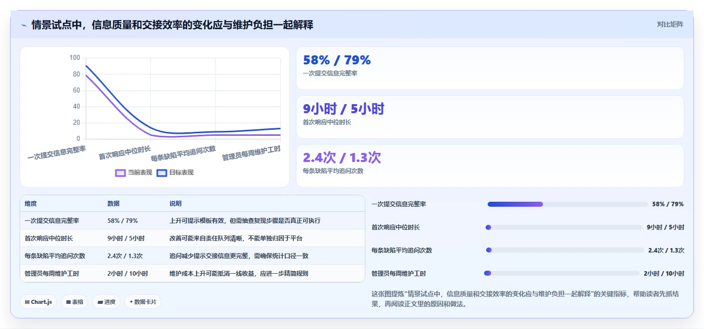Select table cell 一次提交信息完整率
The image size is (704, 329).
pyautogui.click(x=52, y=221)
